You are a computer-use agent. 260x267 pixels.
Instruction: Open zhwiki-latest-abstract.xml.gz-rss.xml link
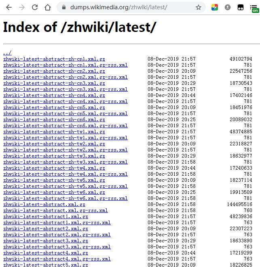pyautogui.click(x=55, y=210)
